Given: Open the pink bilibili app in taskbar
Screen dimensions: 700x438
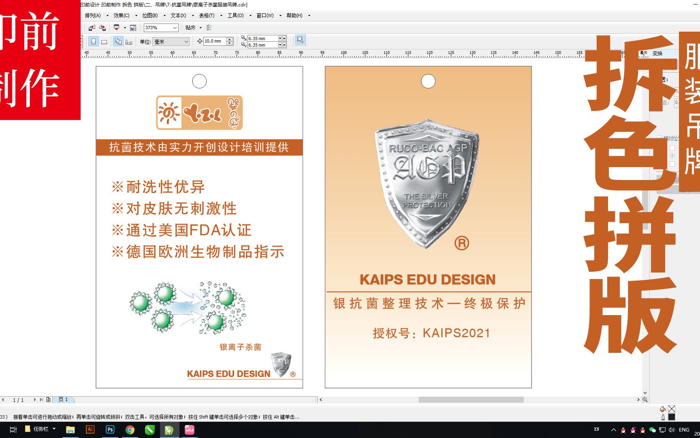Looking at the screenshot, I should pos(189,429).
